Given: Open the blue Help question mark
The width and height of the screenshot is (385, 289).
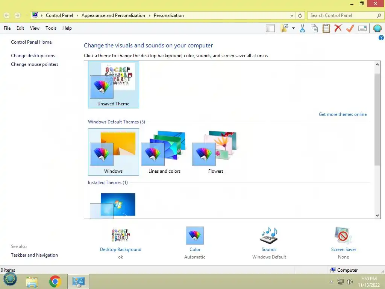Looking at the screenshot, I should click(x=381, y=38).
